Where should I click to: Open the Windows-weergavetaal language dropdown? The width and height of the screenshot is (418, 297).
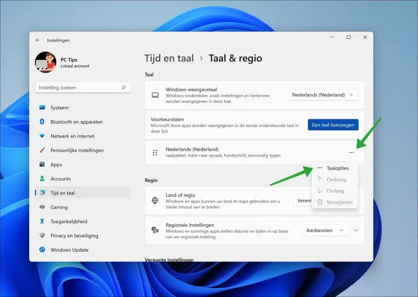(x=323, y=95)
